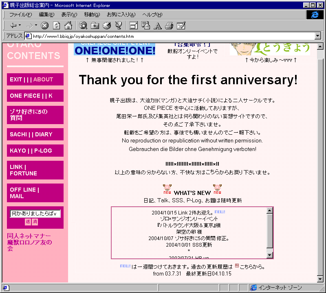Open the Mail toolbar icon

pyautogui.click(x=145, y=25)
